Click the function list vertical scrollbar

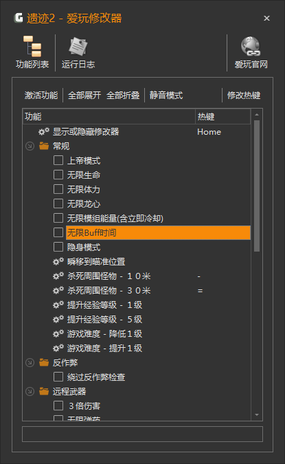pos(257,186)
